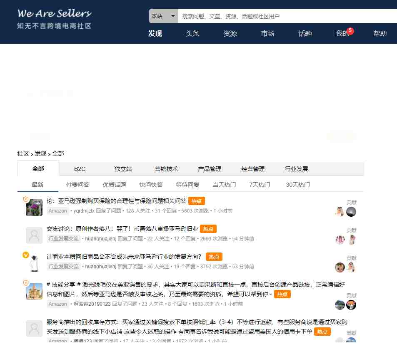
Task: Open the flower avatar of the insurance question poster
Action: (x=34, y=208)
